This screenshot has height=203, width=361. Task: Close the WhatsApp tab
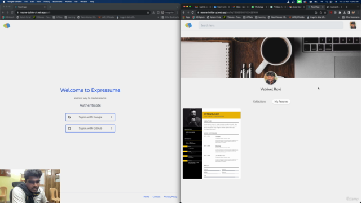pyautogui.click(x=266, y=7)
